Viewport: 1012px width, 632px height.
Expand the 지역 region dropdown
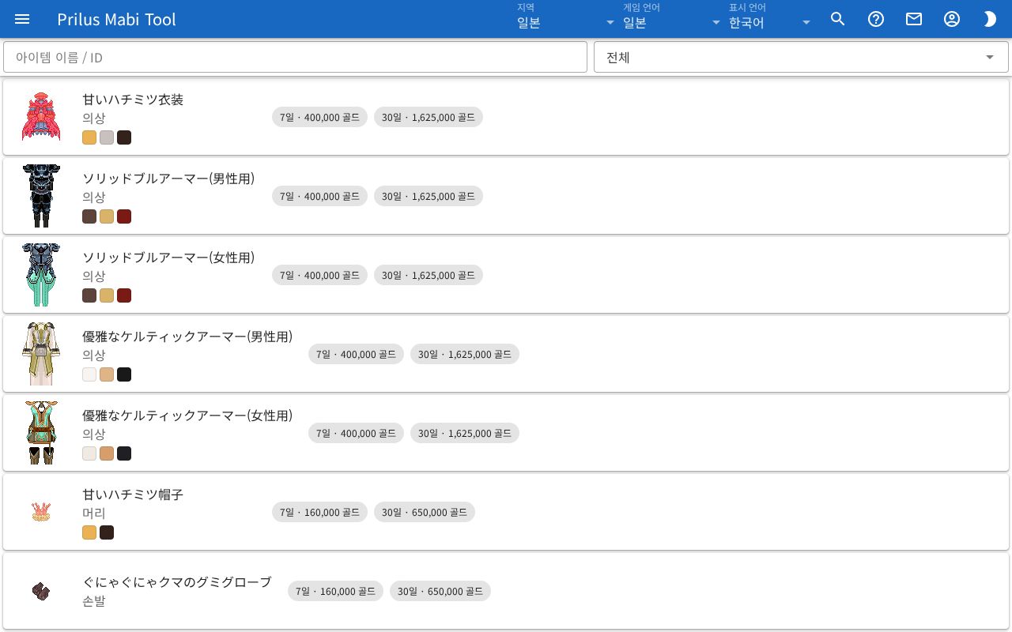[566, 19]
